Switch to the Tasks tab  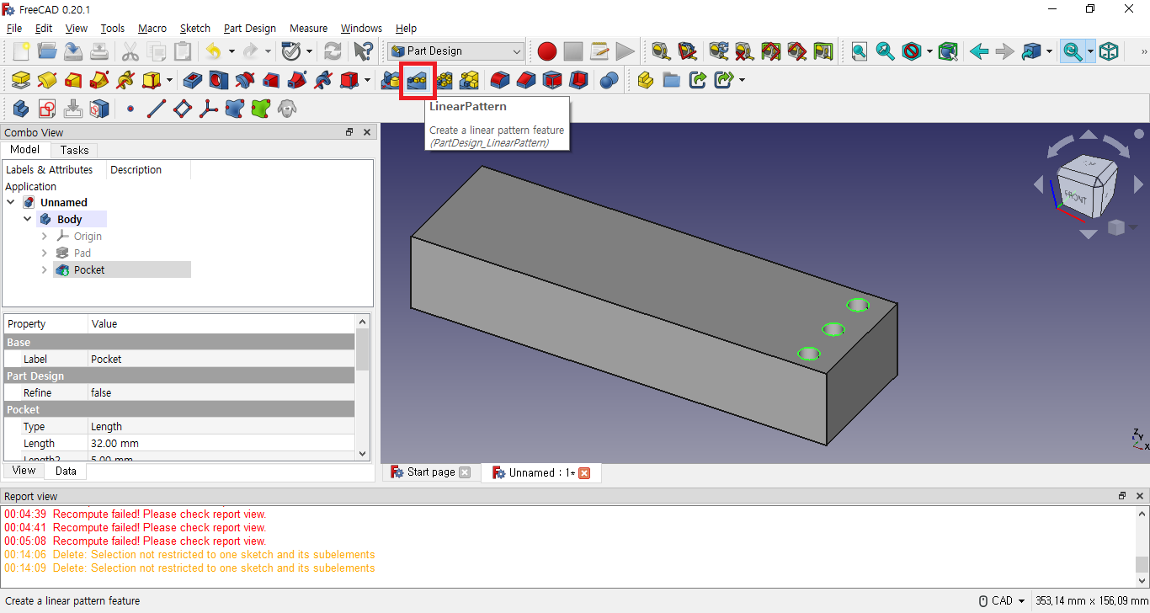(74, 150)
